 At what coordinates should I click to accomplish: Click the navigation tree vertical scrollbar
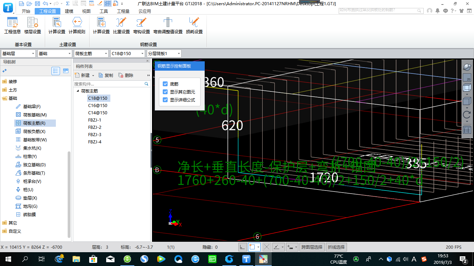point(69,194)
